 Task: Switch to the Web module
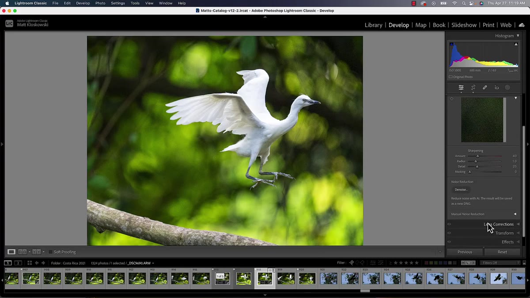[506, 25]
